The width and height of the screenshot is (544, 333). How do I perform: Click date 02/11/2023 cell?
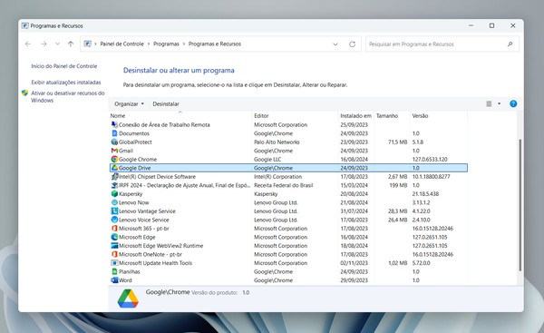pos(354,263)
